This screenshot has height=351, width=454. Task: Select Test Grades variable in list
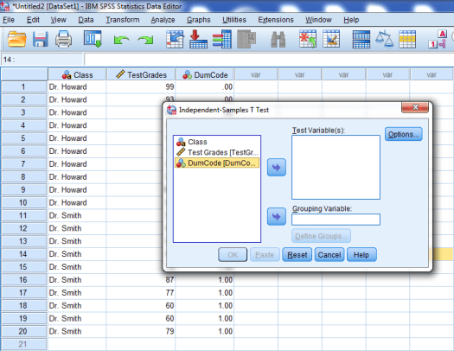tap(217, 152)
